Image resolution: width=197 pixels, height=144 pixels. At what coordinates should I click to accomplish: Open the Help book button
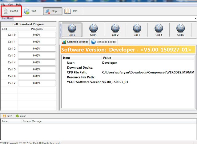click(71, 11)
